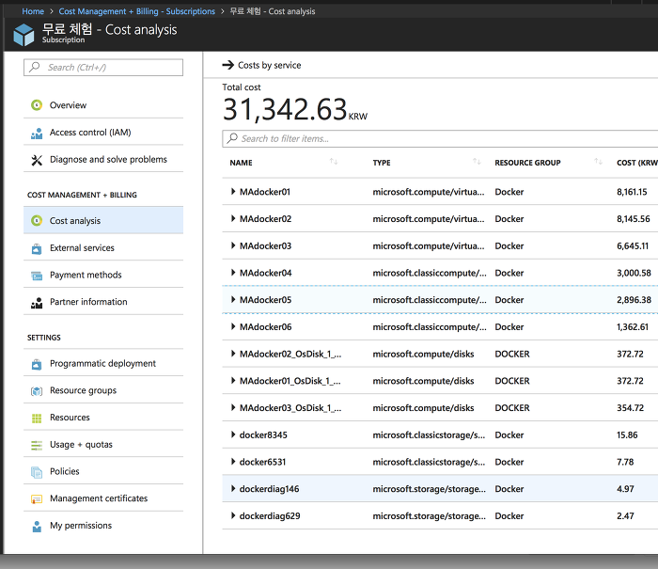Viewport: 658px width, 569px height.
Task: Expand the MAdocker01 row
Action: pos(233,192)
